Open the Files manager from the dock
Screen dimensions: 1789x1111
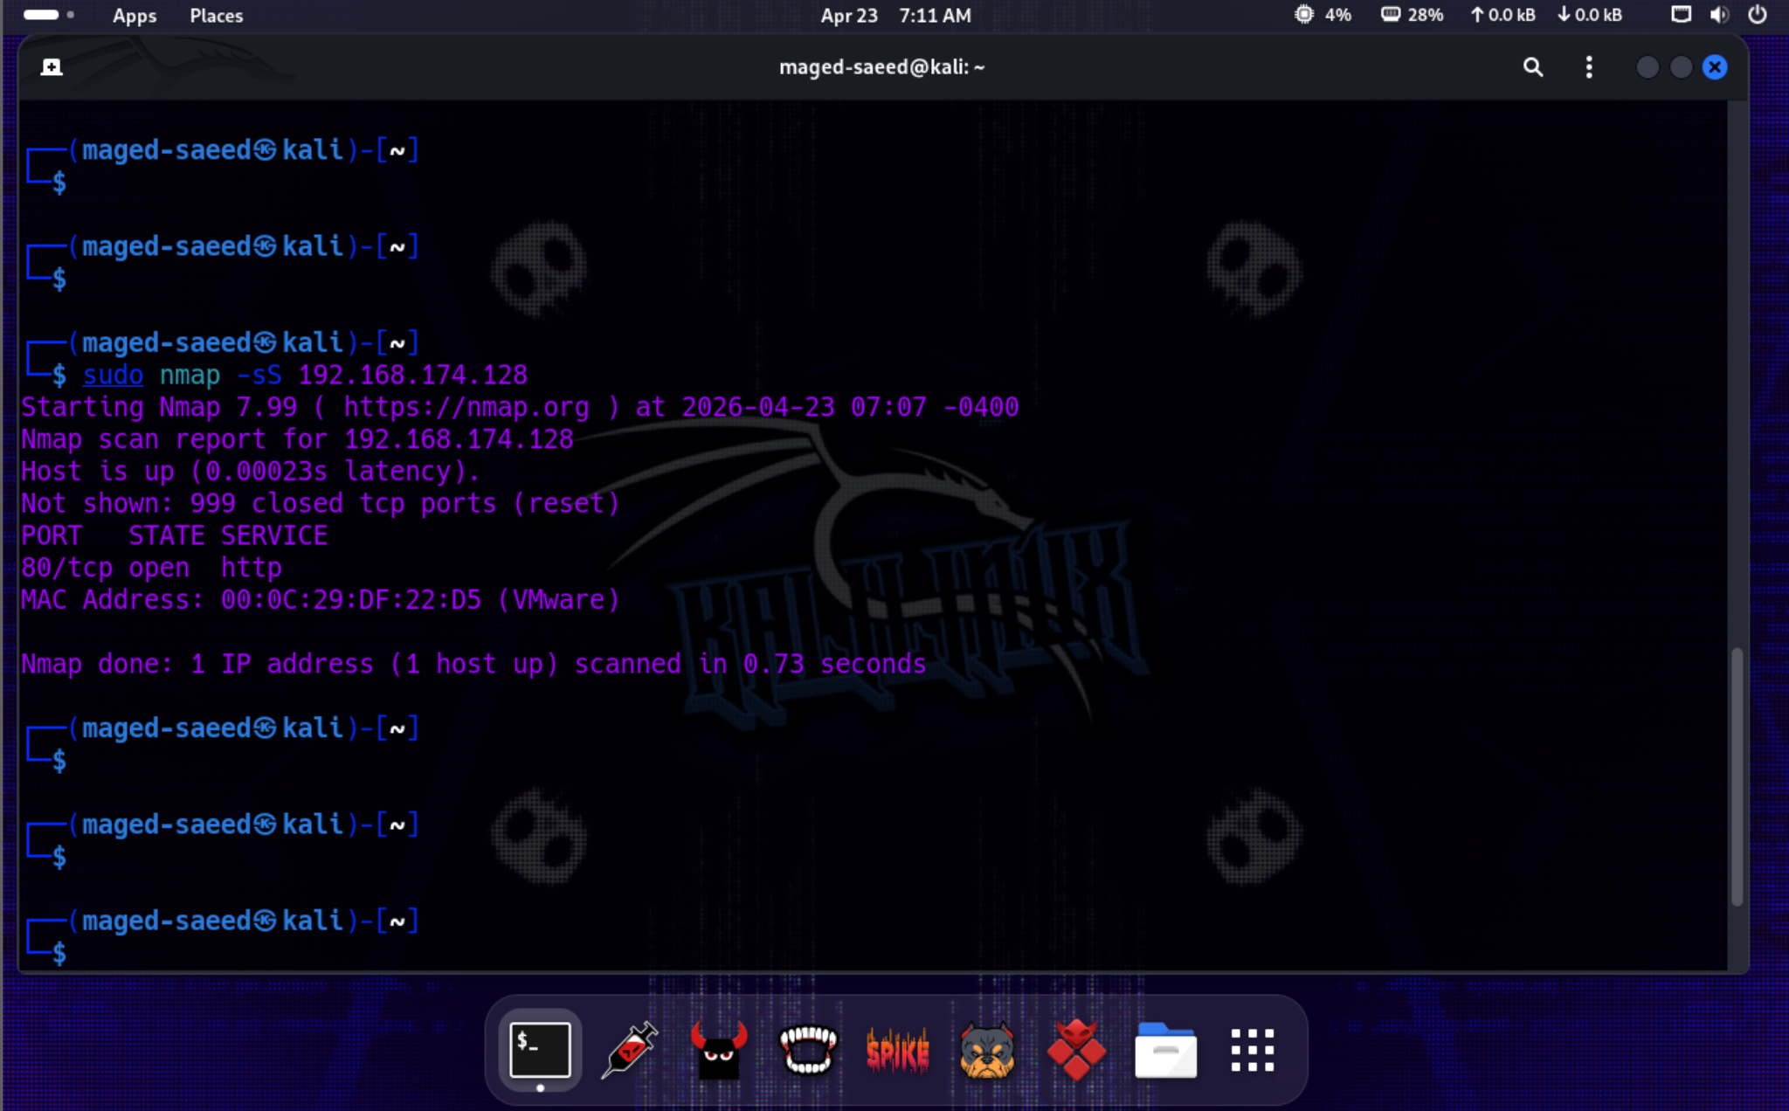(x=1164, y=1050)
